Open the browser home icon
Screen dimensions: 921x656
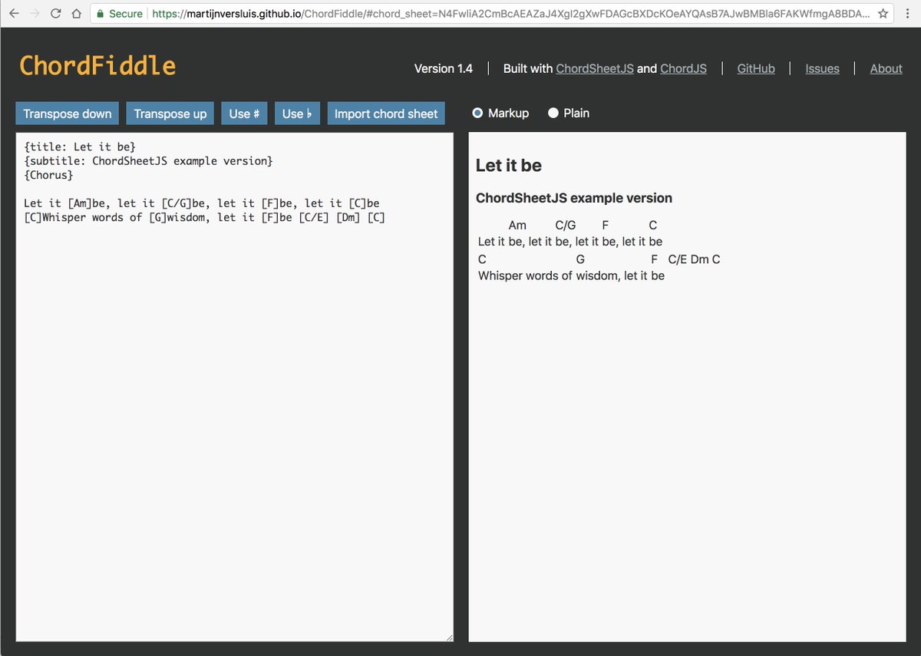(x=75, y=14)
